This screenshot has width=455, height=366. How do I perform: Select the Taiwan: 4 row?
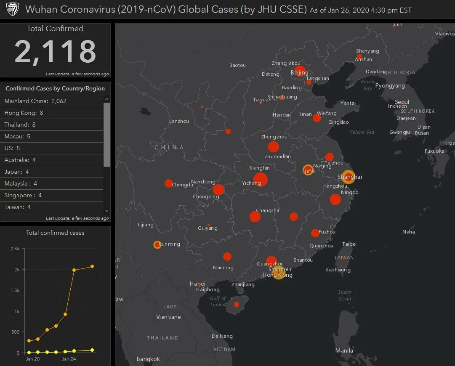click(52, 207)
